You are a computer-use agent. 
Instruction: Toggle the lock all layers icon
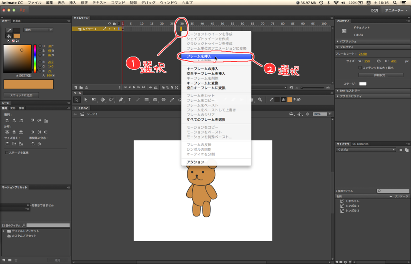[x=114, y=24]
